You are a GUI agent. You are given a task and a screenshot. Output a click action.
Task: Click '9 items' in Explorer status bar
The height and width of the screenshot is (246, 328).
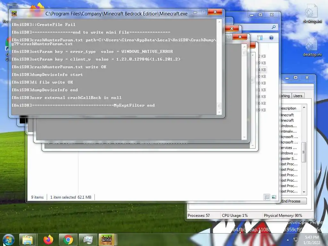coord(37,197)
